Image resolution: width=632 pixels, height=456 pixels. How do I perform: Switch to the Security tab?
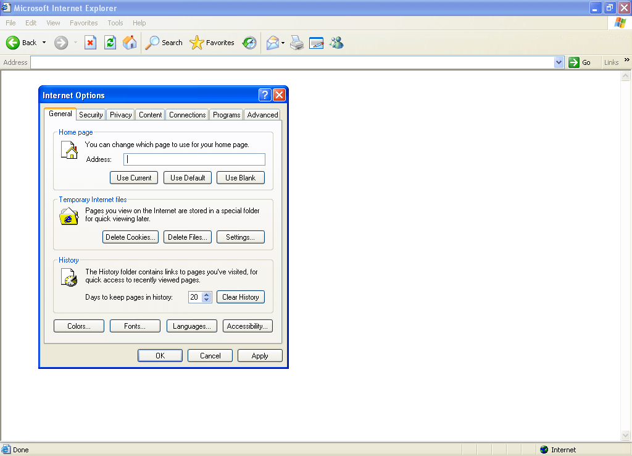coord(91,114)
